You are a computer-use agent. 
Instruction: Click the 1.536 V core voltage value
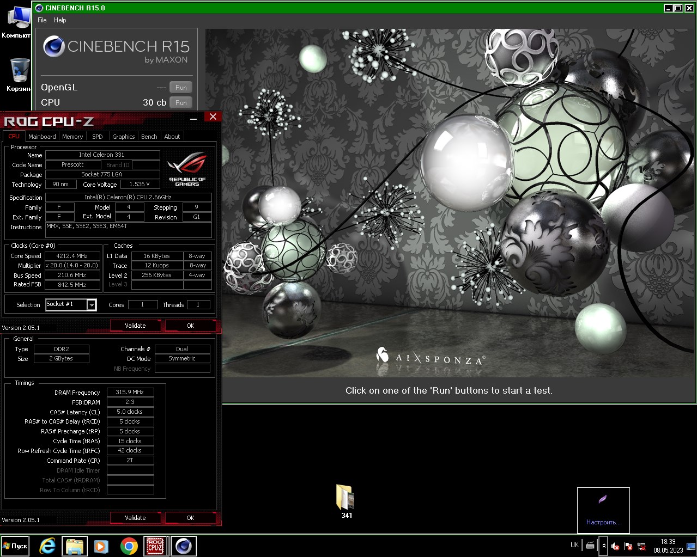(140, 184)
